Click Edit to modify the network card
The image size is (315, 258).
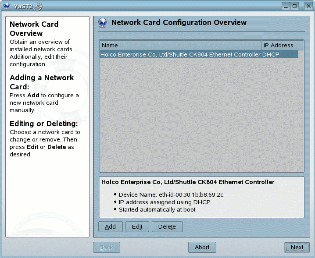pyautogui.click(x=137, y=227)
